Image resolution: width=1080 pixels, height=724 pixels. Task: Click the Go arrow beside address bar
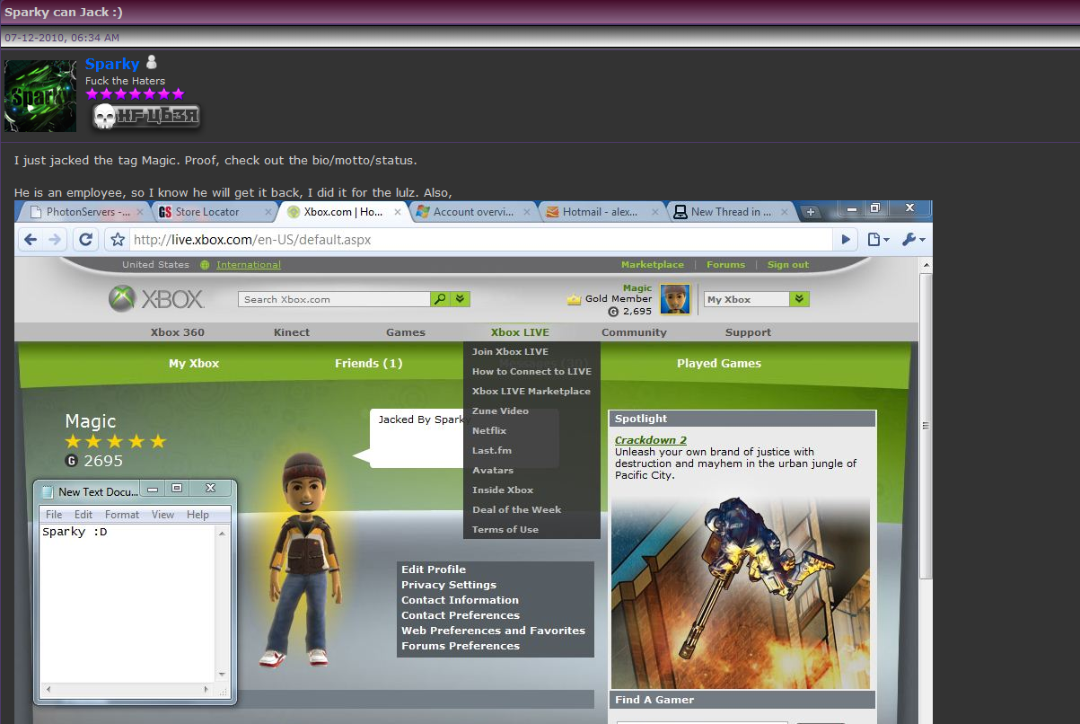(846, 240)
